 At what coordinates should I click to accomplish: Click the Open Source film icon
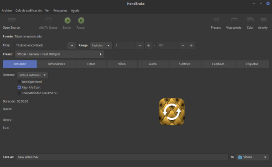click(x=12, y=20)
